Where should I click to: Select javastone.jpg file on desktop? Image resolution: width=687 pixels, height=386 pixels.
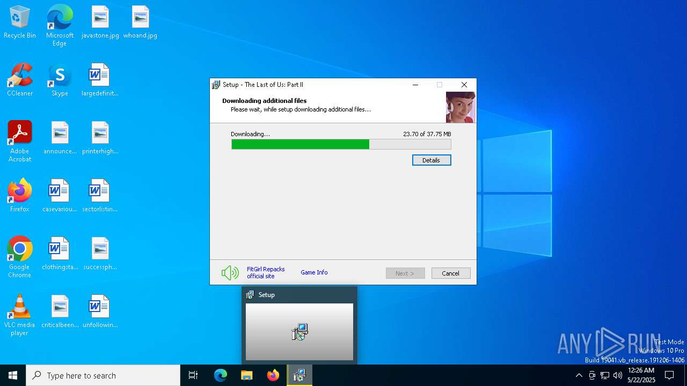coord(100,23)
